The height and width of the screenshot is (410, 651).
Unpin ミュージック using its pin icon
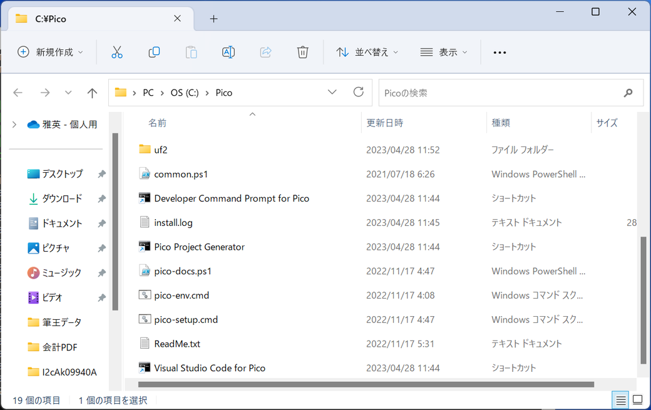point(101,273)
